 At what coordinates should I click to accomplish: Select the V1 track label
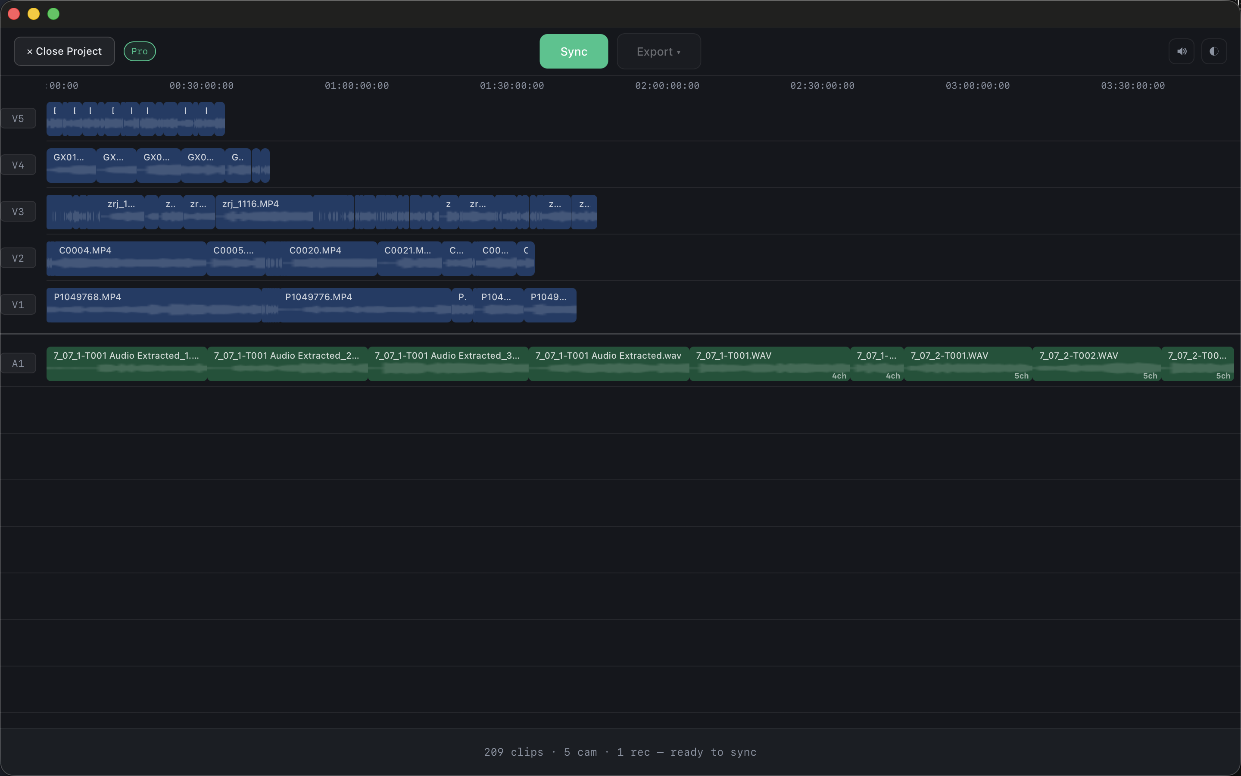[x=18, y=305]
